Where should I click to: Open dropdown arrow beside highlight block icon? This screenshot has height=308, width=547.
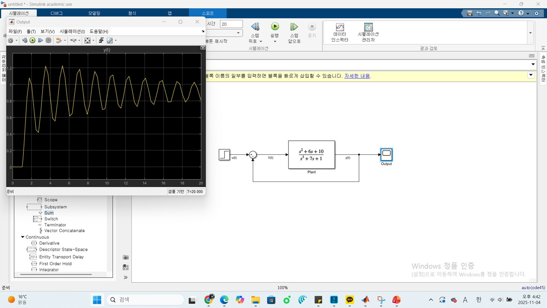coord(65,40)
